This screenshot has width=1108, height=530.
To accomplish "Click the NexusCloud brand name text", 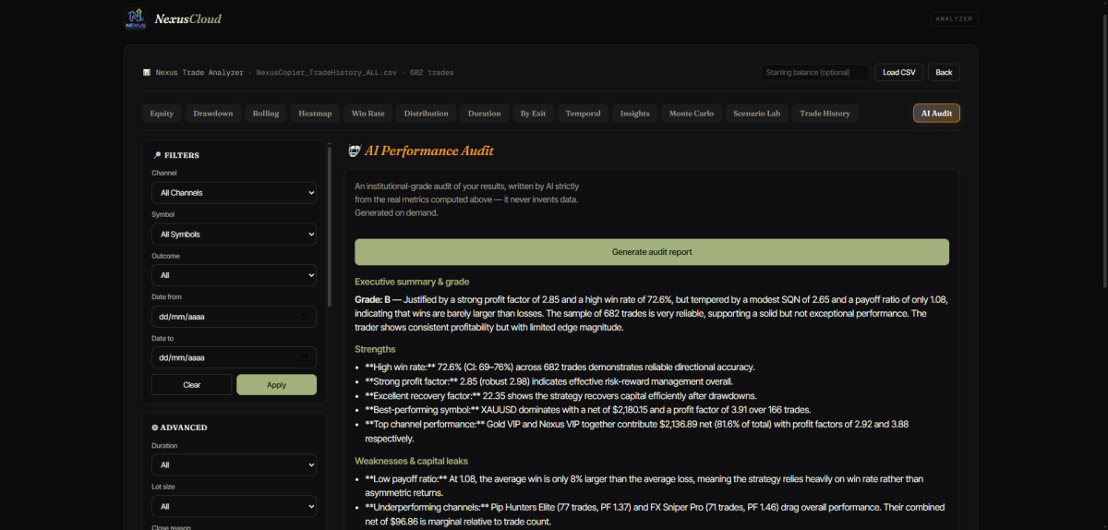I will click(187, 18).
